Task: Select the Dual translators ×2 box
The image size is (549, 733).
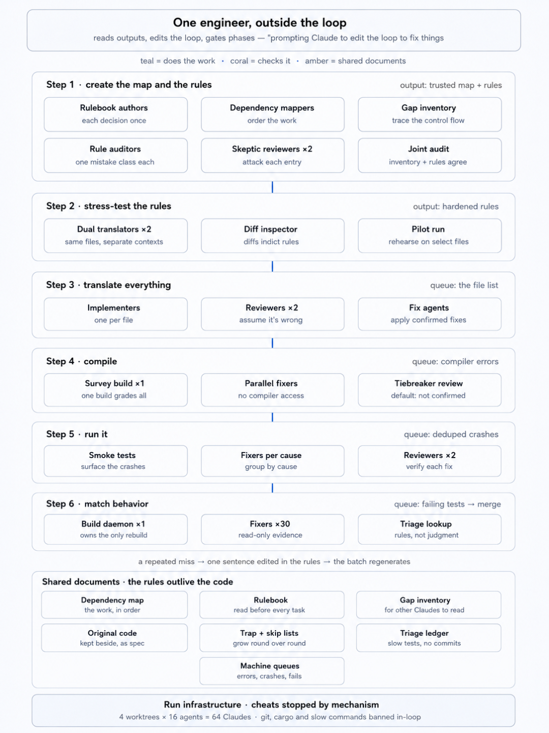Action: 115,236
